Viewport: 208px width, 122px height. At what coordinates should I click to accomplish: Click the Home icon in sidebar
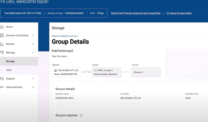coord(2,27)
